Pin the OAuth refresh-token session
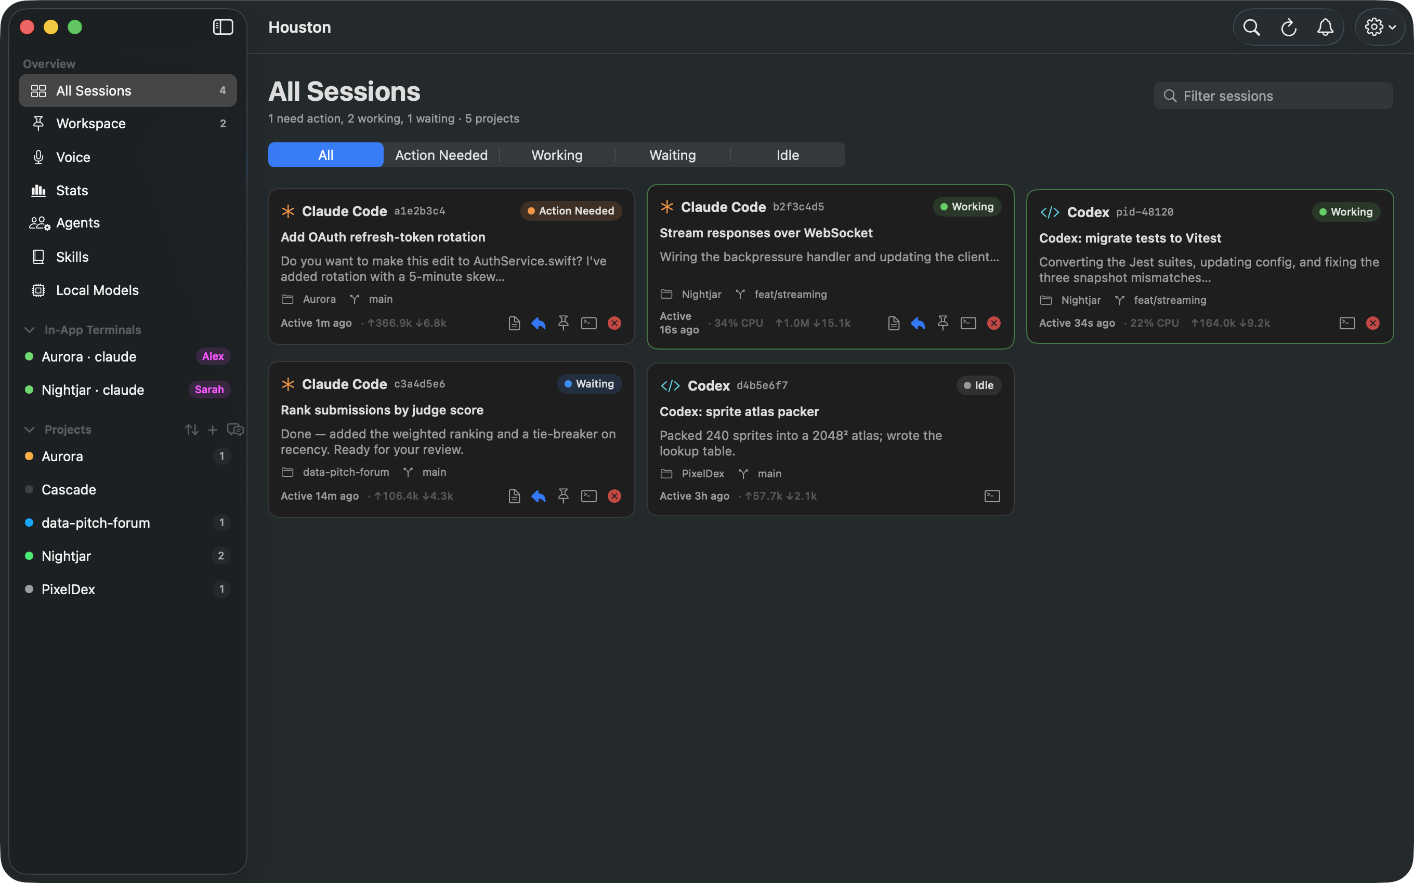This screenshot has height=883, width=1414. pyautogui.click(x=564, y=324)
